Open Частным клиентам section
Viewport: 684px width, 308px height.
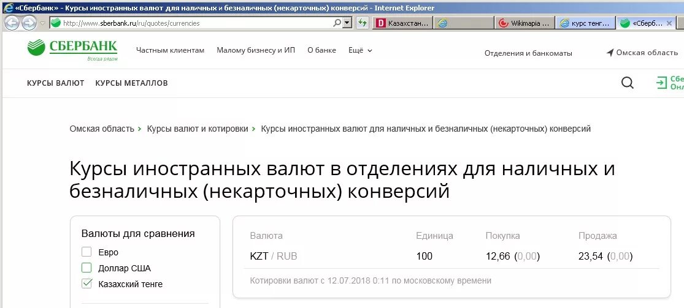[170, 50]
